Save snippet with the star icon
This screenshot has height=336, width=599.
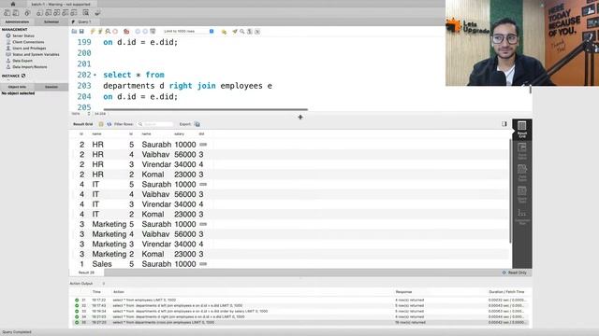(224, 31)
